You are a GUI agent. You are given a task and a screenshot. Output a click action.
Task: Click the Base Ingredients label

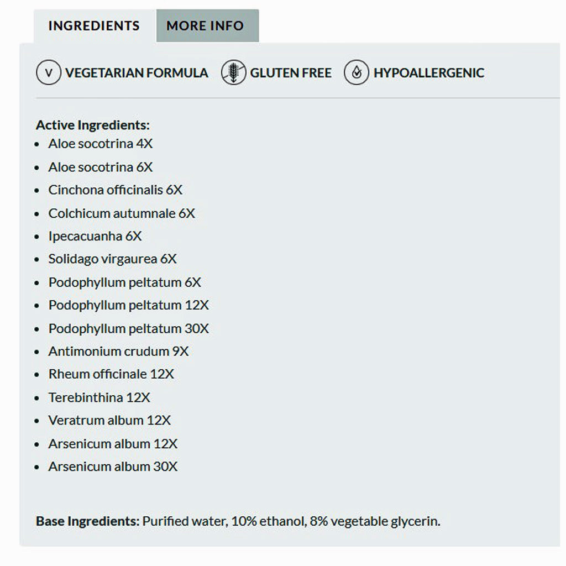[87, 521]
